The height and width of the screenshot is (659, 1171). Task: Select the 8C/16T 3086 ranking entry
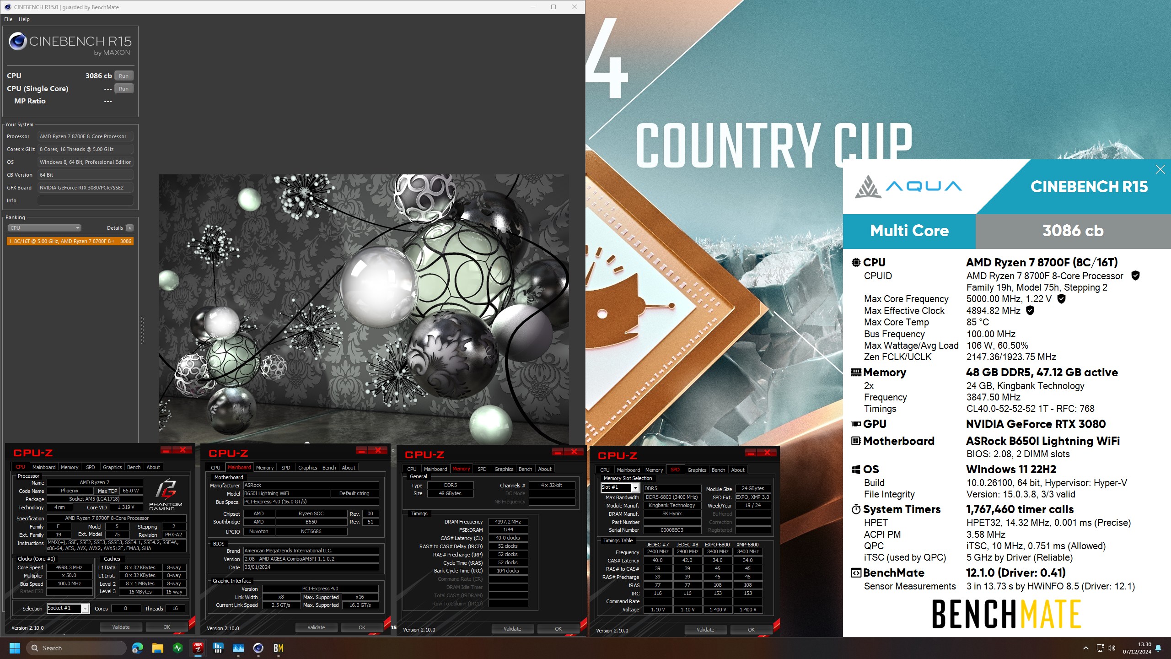70,241
